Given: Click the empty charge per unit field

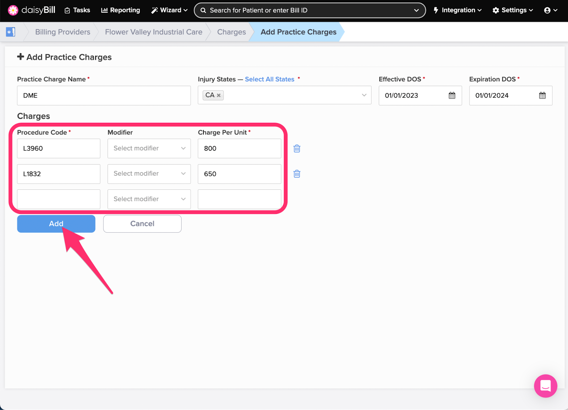Looking at the screenshot, I should click(x=240, y=199).
